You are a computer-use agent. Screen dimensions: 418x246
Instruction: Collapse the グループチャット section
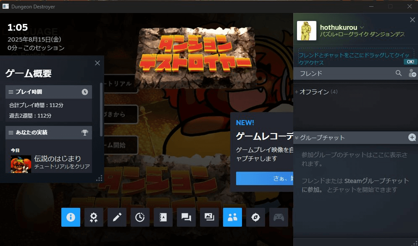pos(297,138)
